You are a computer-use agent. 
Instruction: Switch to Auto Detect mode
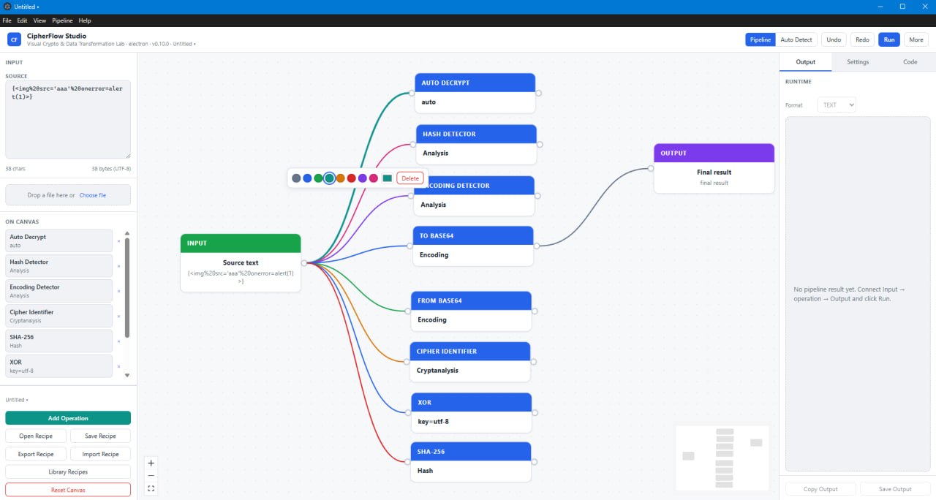coord(796,39)
